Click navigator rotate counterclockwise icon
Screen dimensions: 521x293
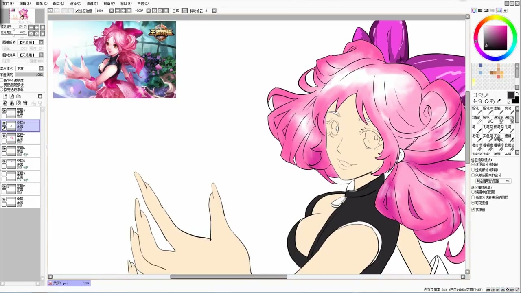[31, 33]
